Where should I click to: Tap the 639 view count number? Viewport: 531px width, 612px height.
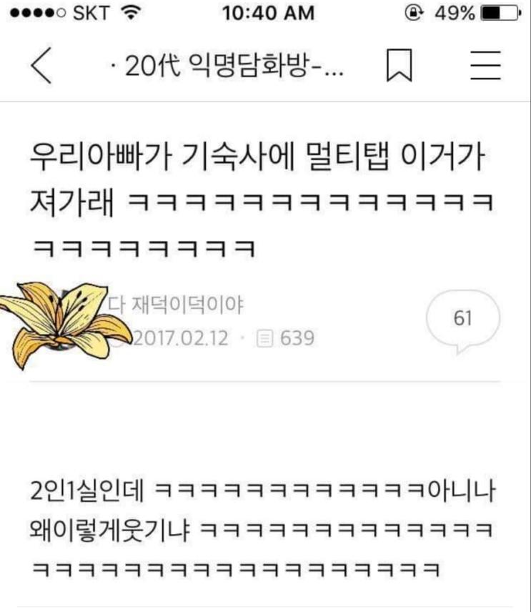tap(297, 338)
